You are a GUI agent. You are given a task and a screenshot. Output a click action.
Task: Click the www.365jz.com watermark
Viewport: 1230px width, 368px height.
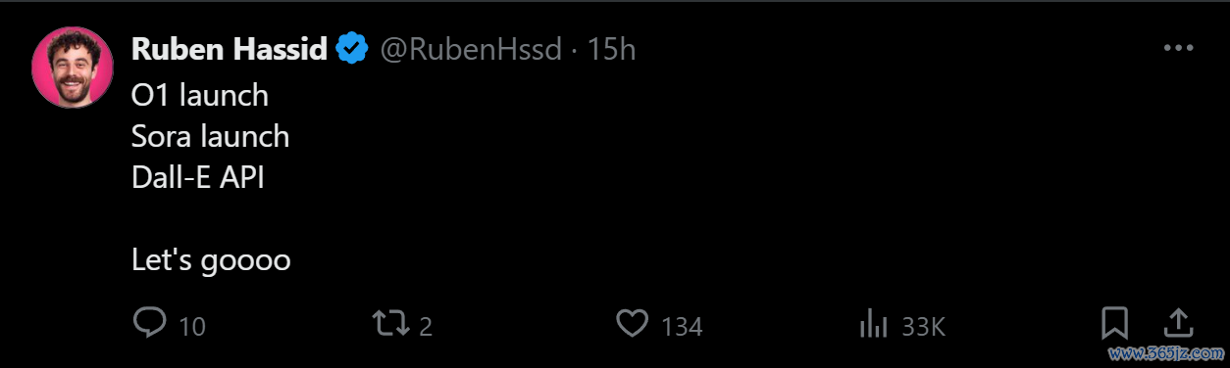1165,352
